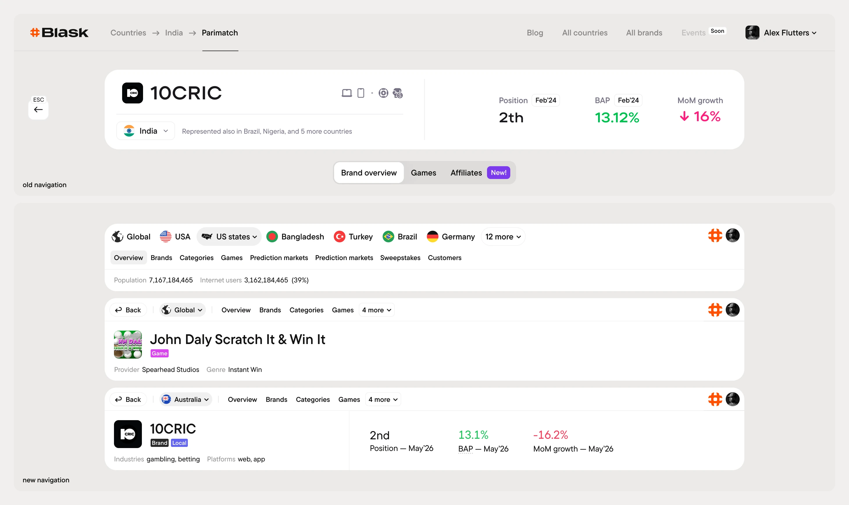Click the Countries breadcrumb
The width and height of the screenshot is (849, 505).
click(x=128, y=33)
